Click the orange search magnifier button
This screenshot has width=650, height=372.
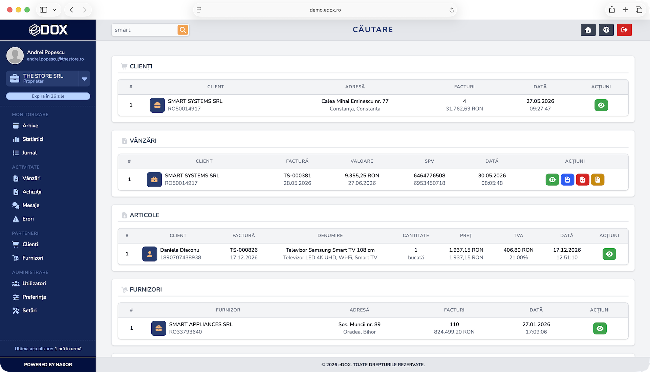point(182,30)
